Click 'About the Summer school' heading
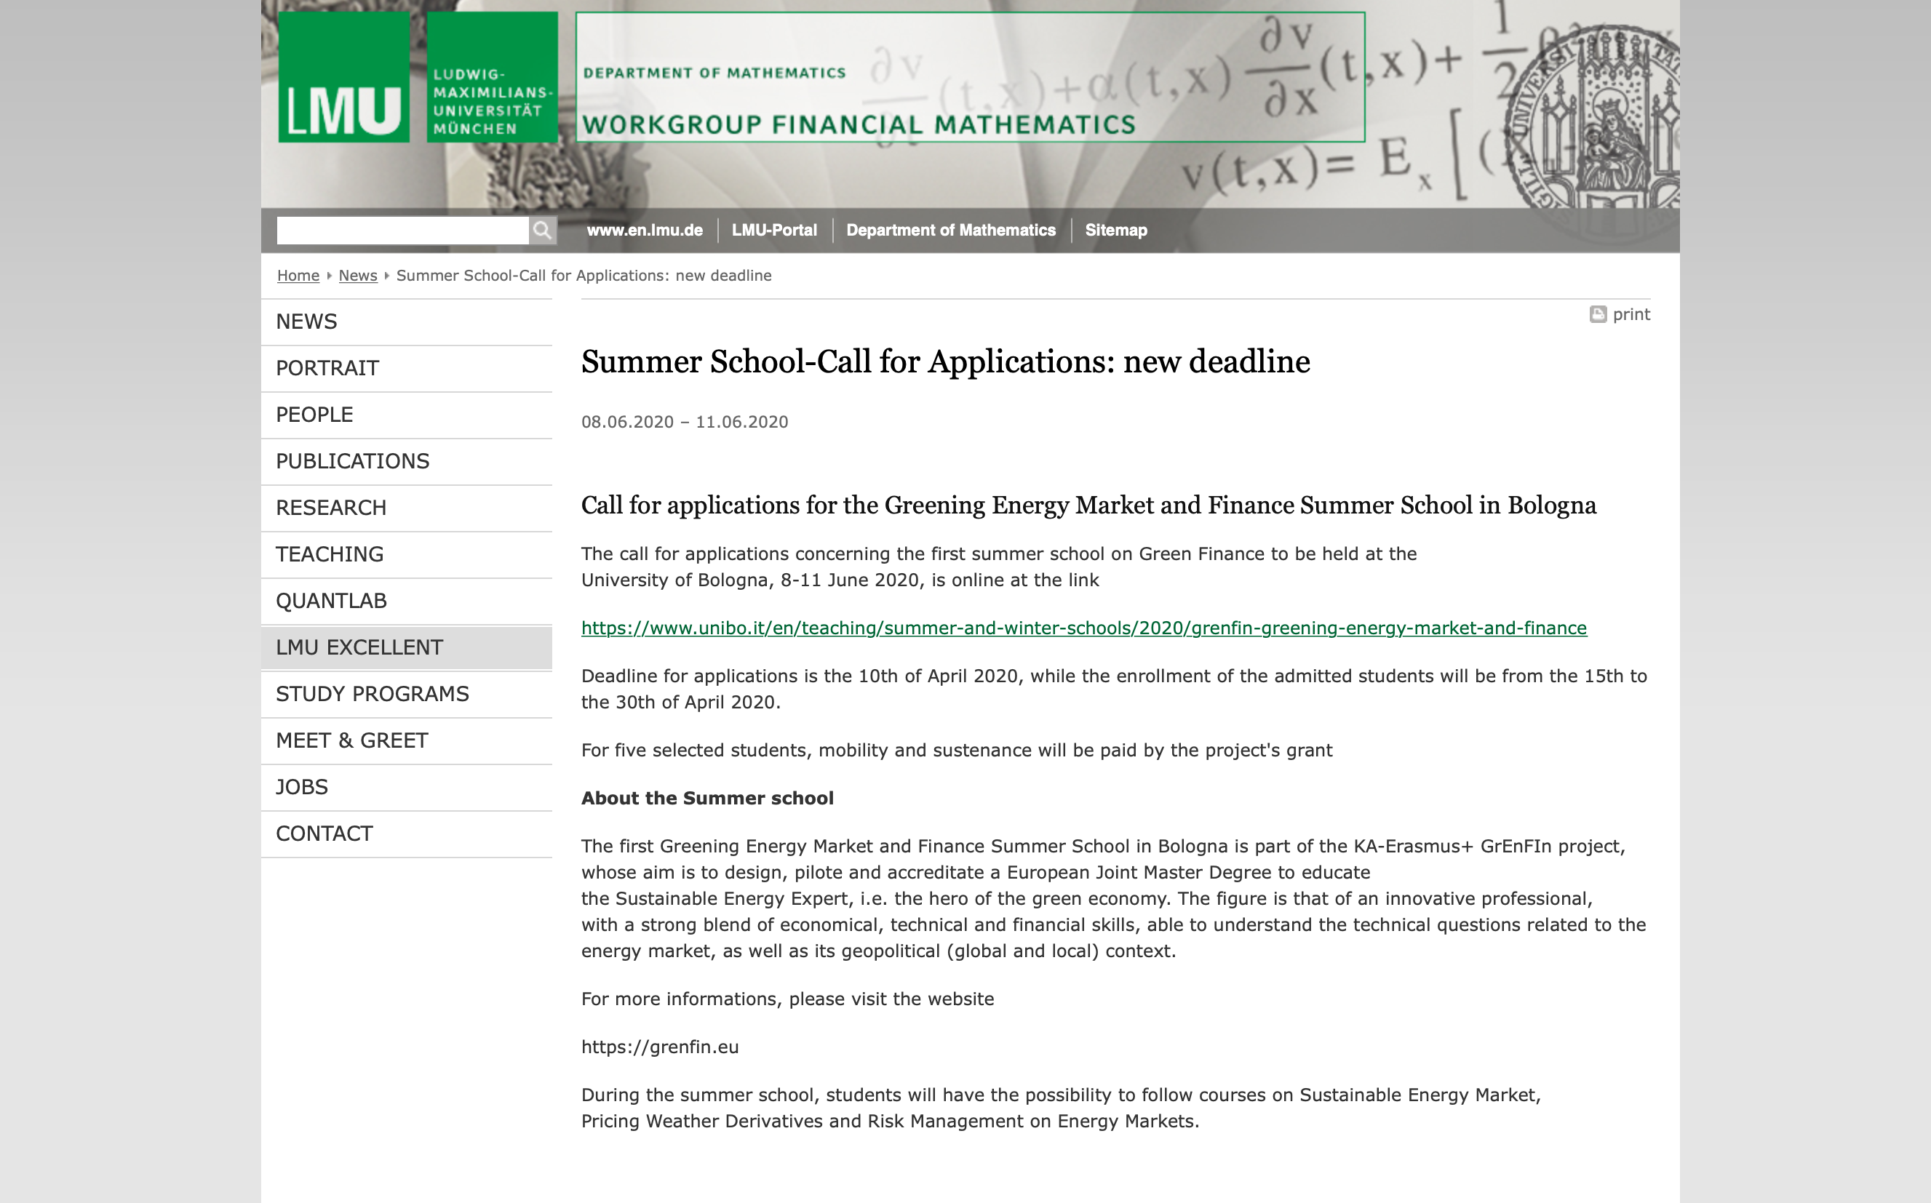This screenshot has height=1203, width=1931. click(x=708, y=798)
